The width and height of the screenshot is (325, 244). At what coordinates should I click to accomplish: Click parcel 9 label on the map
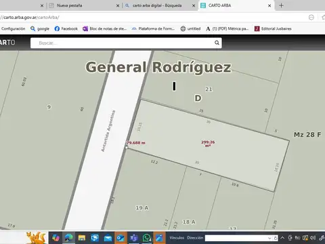(49, 107)
